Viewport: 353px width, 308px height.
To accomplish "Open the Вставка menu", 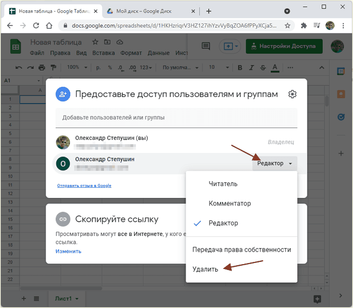I will (103, 53).
